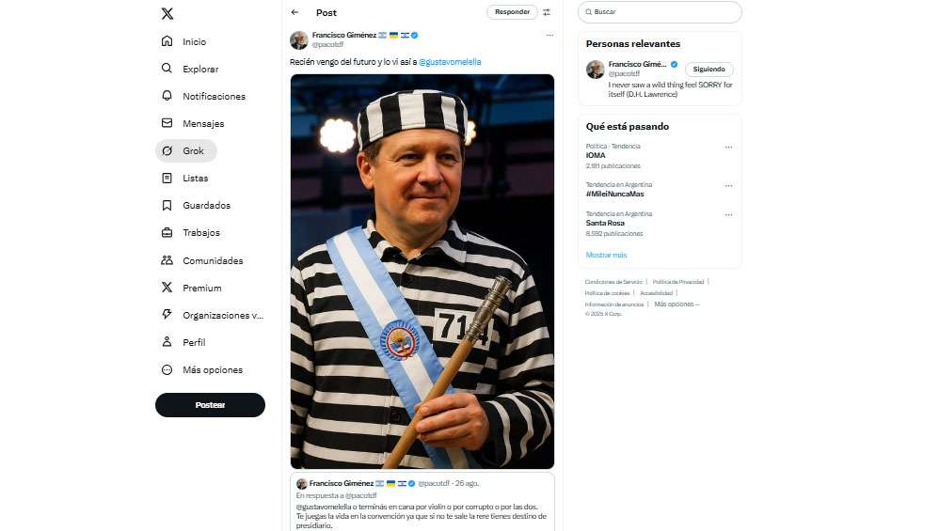Screen dimensions: 939x531
Task: Open more options for Santa Rosa trend
Action: pyautogui.click(x=728, y=215)
